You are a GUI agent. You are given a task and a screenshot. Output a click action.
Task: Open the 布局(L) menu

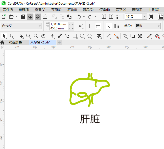click(56, 10)
